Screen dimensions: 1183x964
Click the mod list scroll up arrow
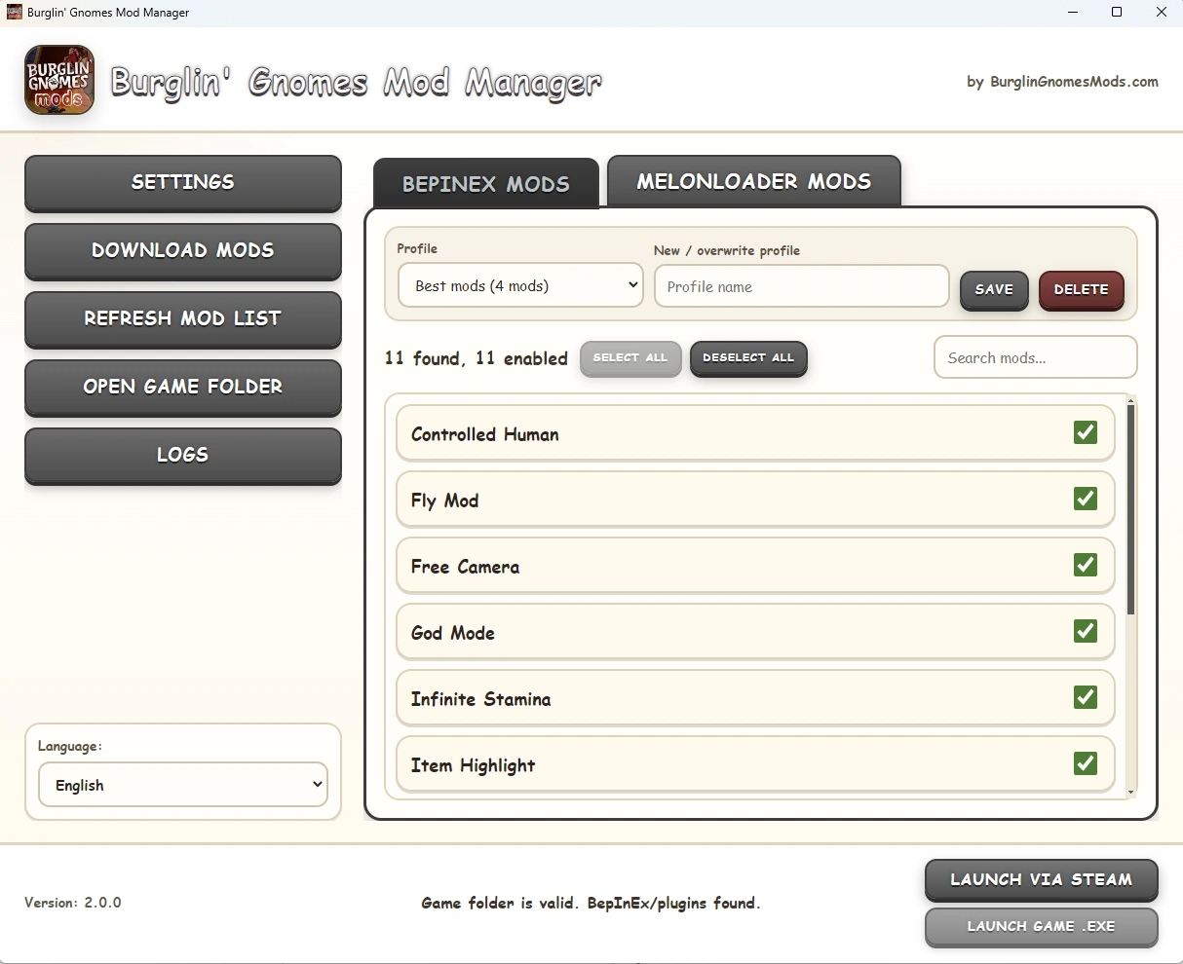tap(1130, 399)
